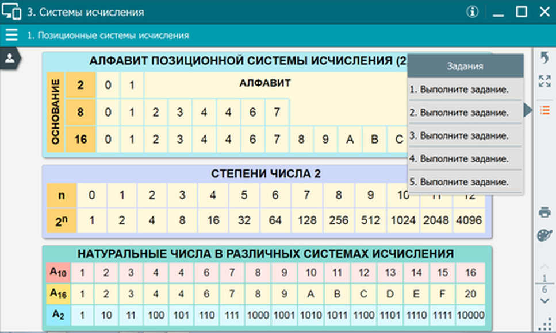Click the user profile tab icon
Viewport: 556px width, 333px height.
(x=10, y=58)
